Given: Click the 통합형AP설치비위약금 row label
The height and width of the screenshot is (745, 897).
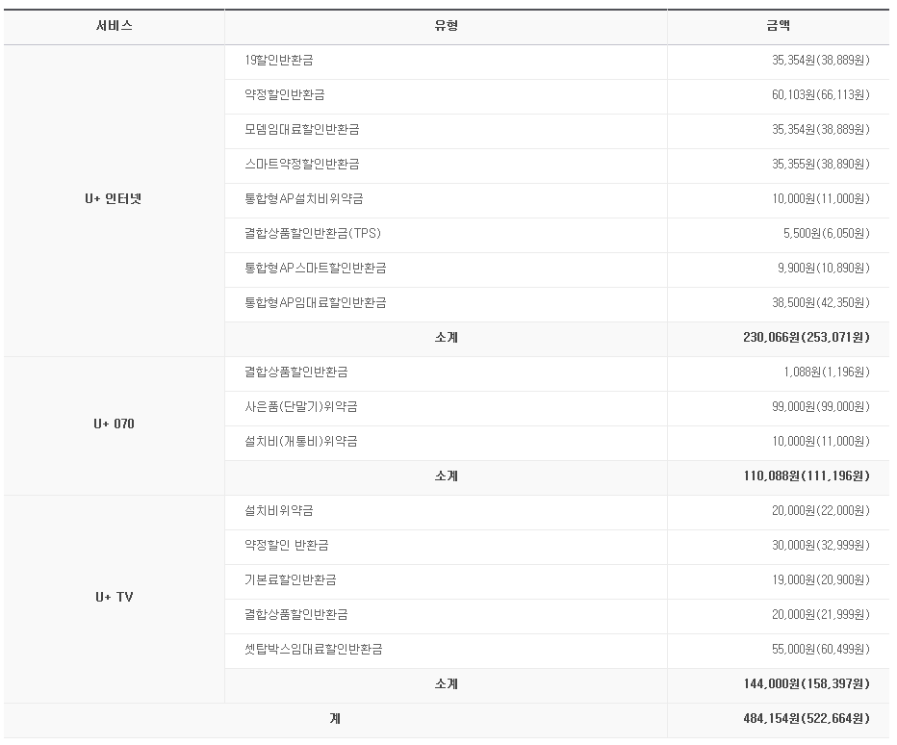Looking at the screenshot, I should (x=304, y=199).
